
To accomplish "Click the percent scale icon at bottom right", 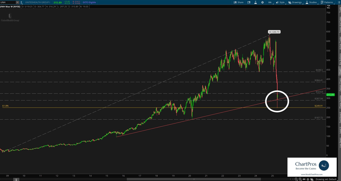I will pyautogui.click(x=312, y=179).
